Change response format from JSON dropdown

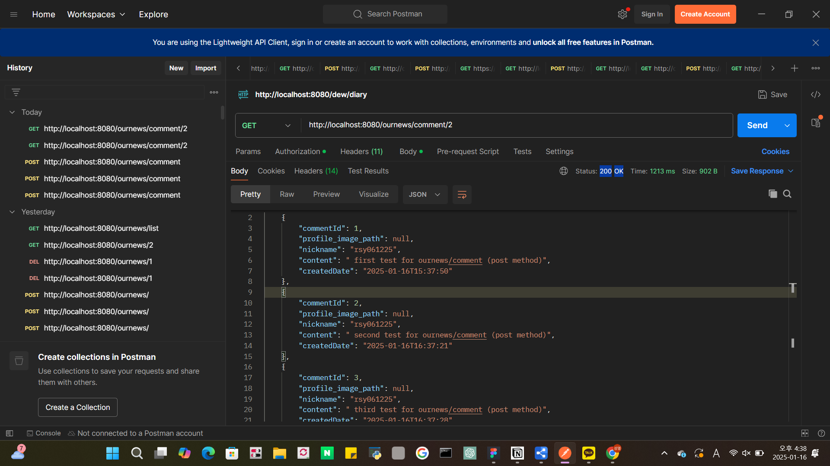click(425, 195)
